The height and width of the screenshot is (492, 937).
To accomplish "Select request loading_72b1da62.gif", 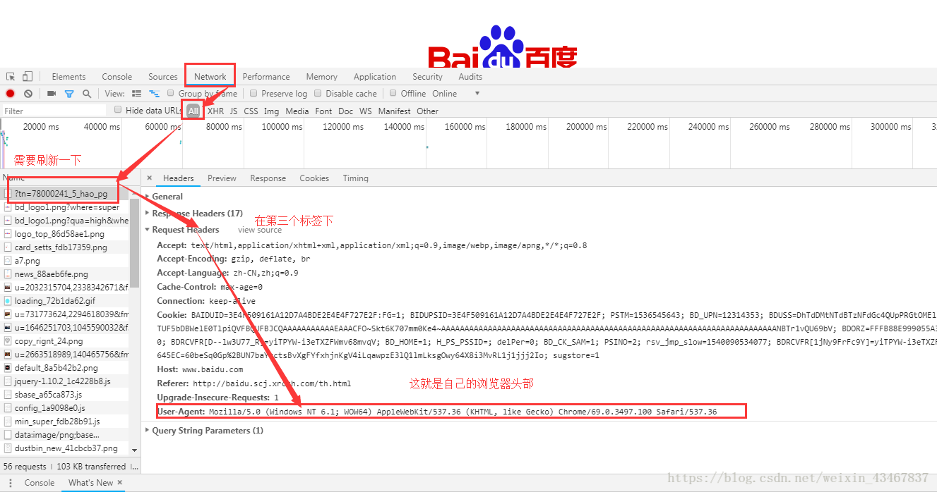I will pos(64,301).
